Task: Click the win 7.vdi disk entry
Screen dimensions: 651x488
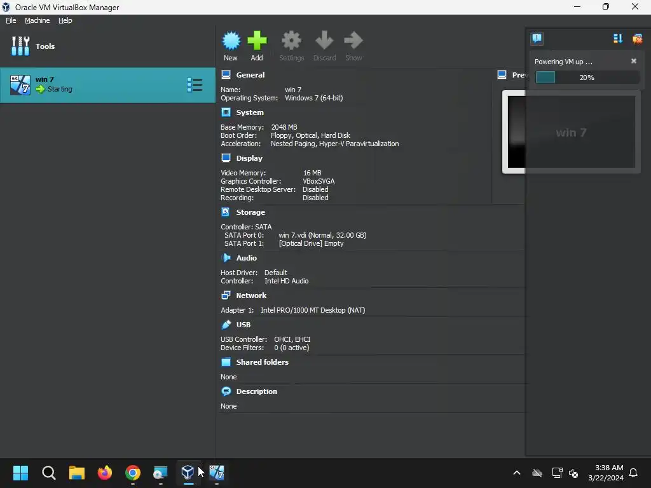Action: [322, 235]
